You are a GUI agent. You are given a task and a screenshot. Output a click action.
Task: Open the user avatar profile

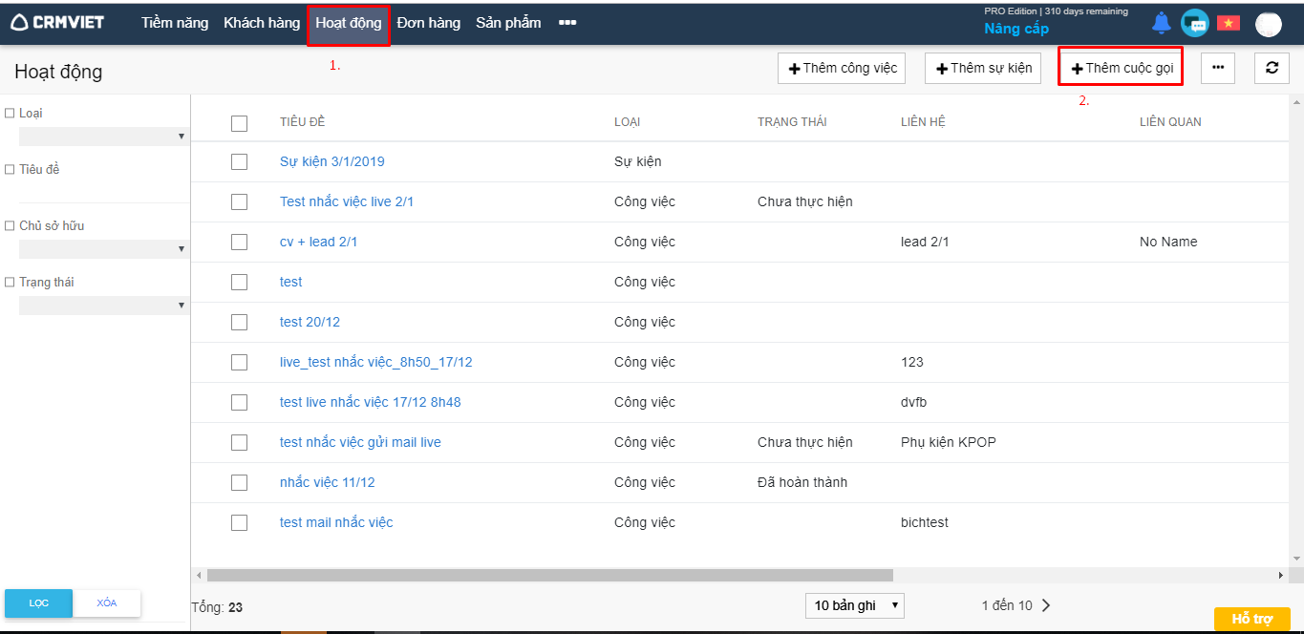point(1268,24)
